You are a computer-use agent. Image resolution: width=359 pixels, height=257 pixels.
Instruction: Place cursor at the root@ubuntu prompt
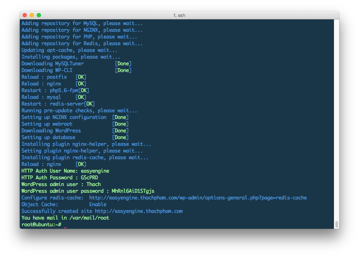pos(64,225)
